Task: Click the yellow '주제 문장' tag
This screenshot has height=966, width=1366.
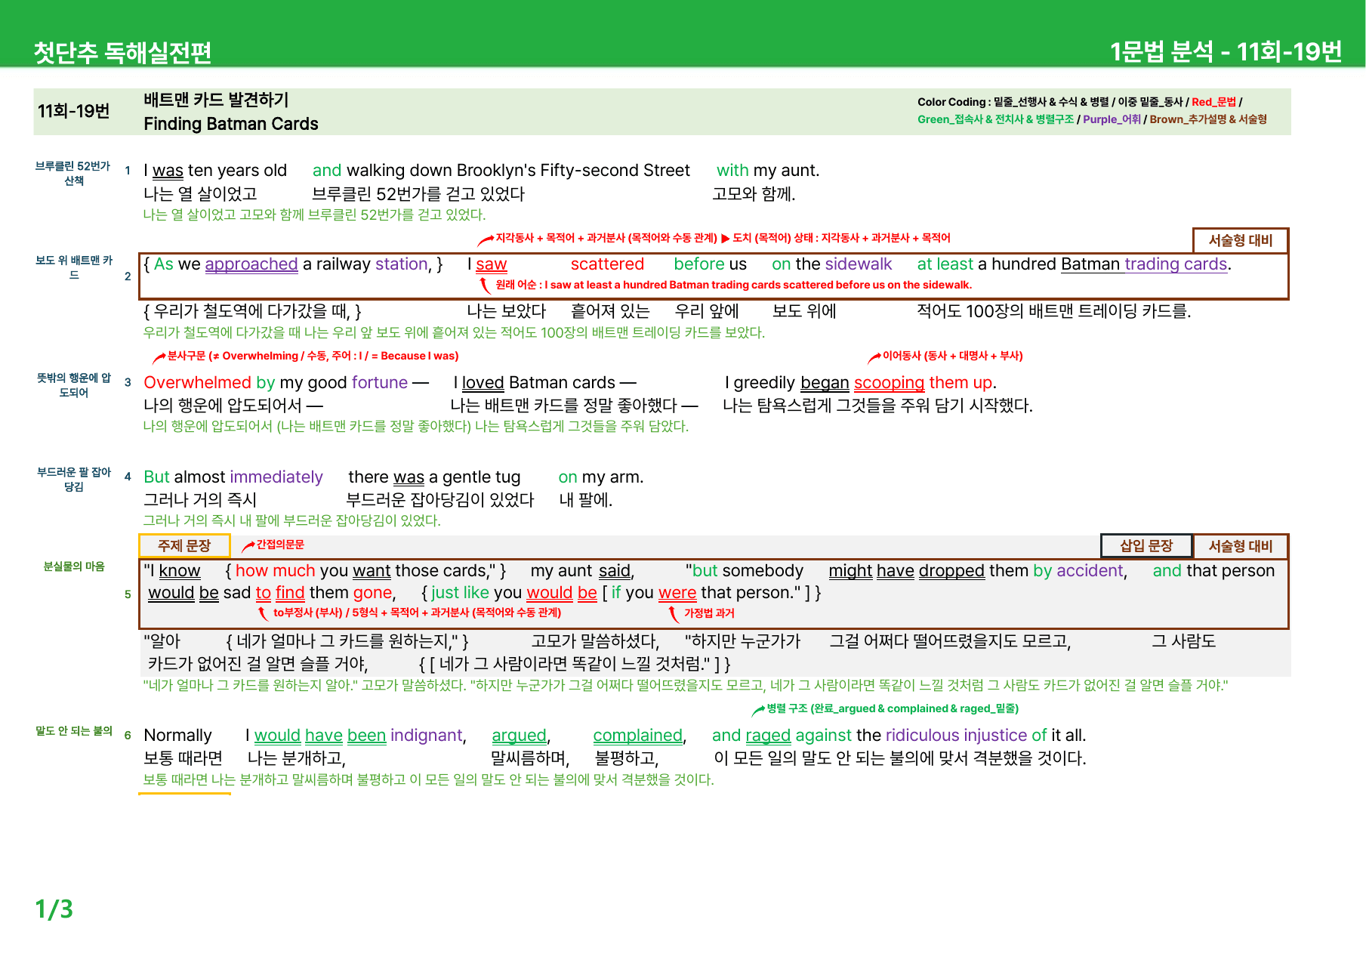Action: [184, 545]
